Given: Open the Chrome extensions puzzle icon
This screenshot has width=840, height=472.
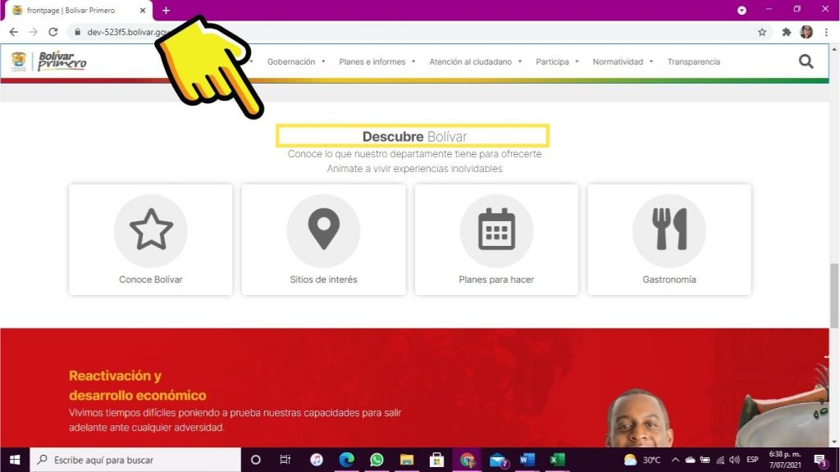Looking at the screenshot, I should point(786,32).
